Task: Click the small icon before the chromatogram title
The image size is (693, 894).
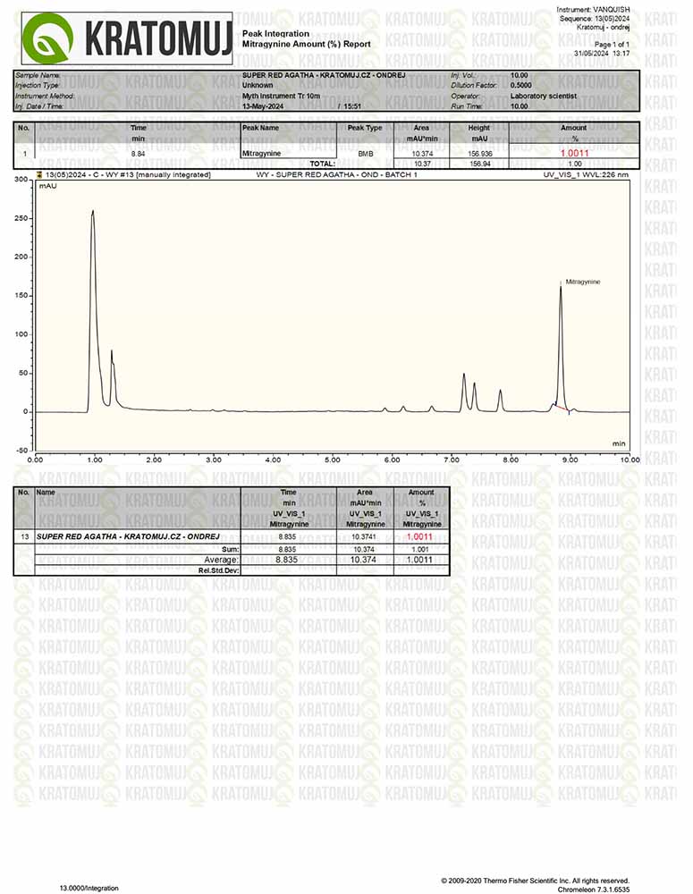Action: pos(39,174)
